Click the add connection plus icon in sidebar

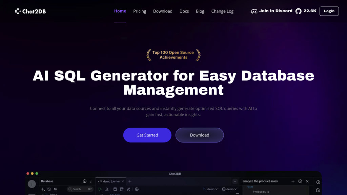click(x=43, y=189)
